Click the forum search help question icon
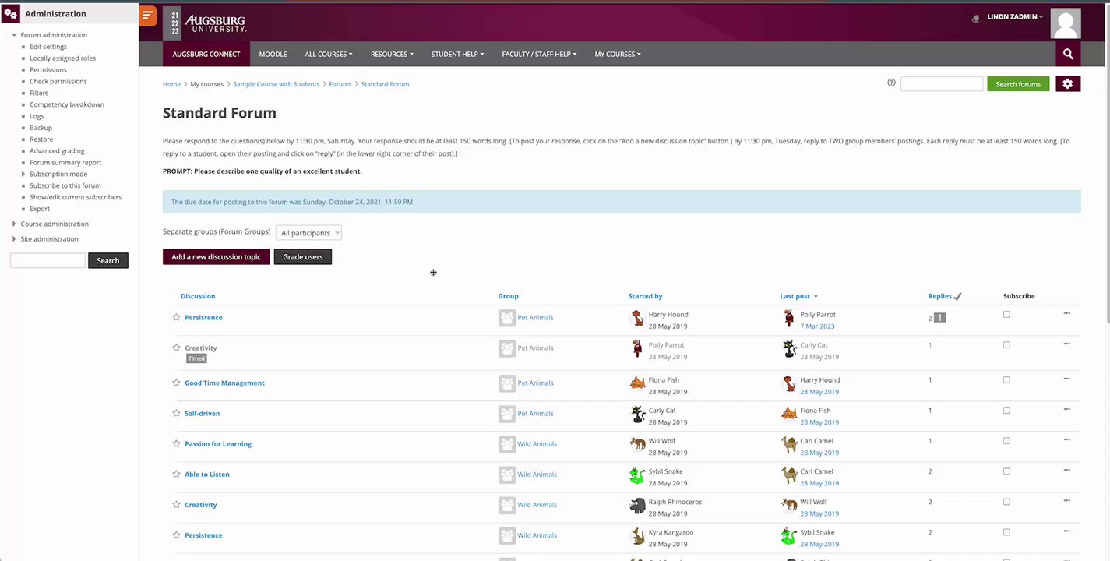 (x=891, y=83)
